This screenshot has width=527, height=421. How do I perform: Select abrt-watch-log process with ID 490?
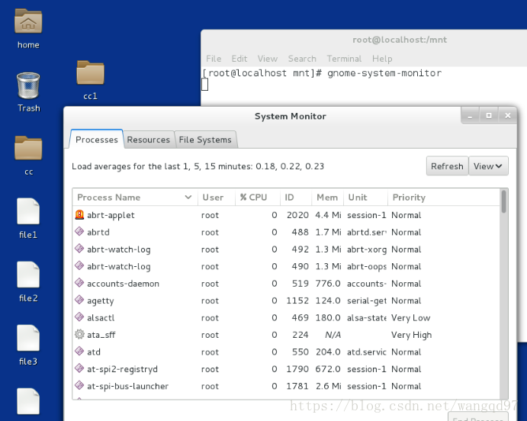click(286, 266)
